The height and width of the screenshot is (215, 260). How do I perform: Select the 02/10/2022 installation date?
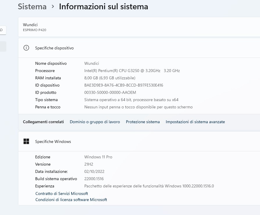tap(94, 172)
